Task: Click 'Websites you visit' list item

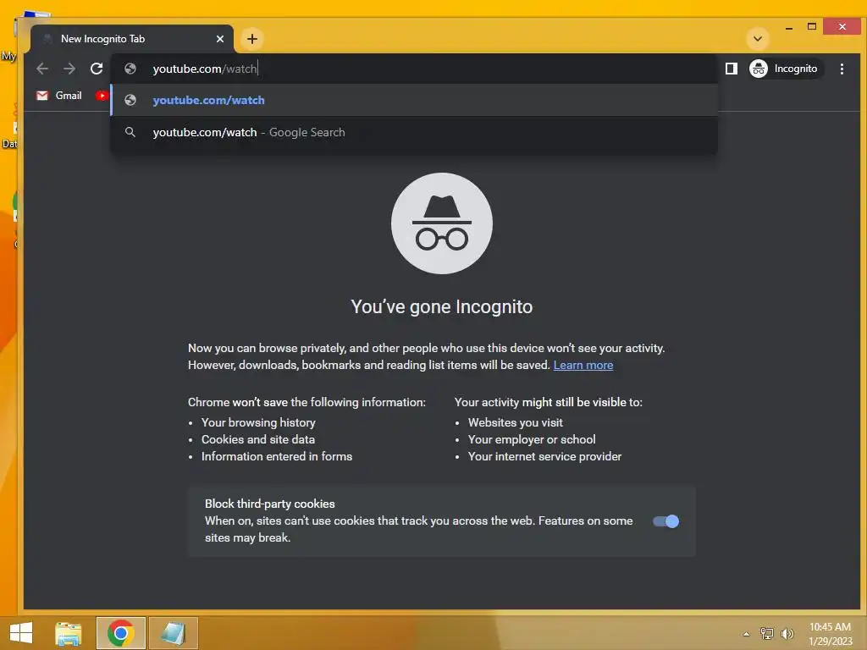Action: tap(516, 422)
